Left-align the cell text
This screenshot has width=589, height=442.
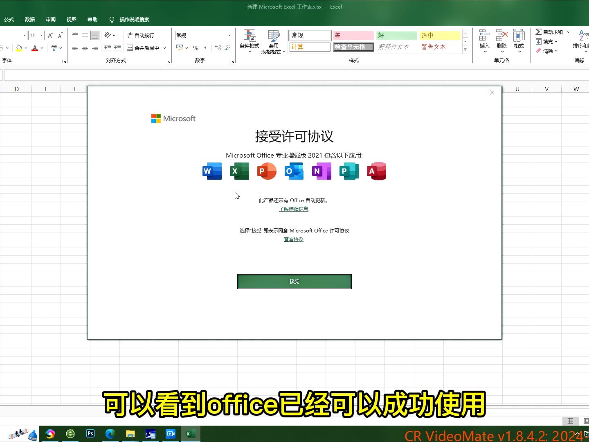pyautogui.click(x=75, y=48)
